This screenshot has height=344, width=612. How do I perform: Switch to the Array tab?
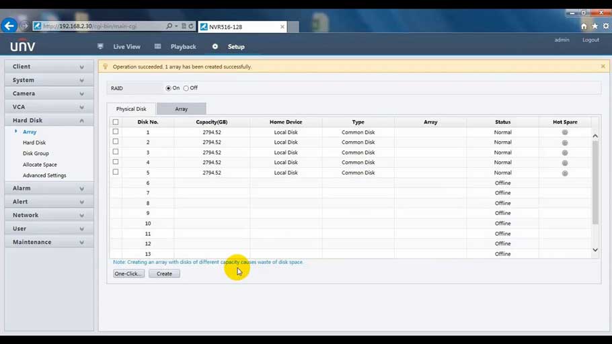click(x=181, y=109)
